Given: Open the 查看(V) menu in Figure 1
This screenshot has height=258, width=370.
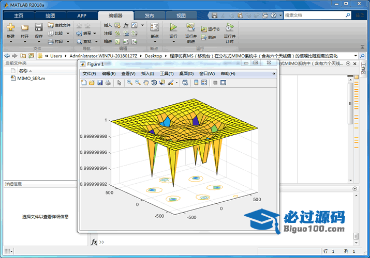Looking at the screenshot, I should 128,74.
